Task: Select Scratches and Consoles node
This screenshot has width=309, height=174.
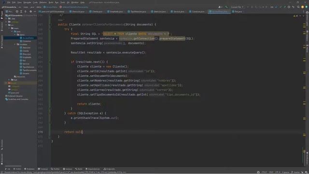Action: click(17, 99)
